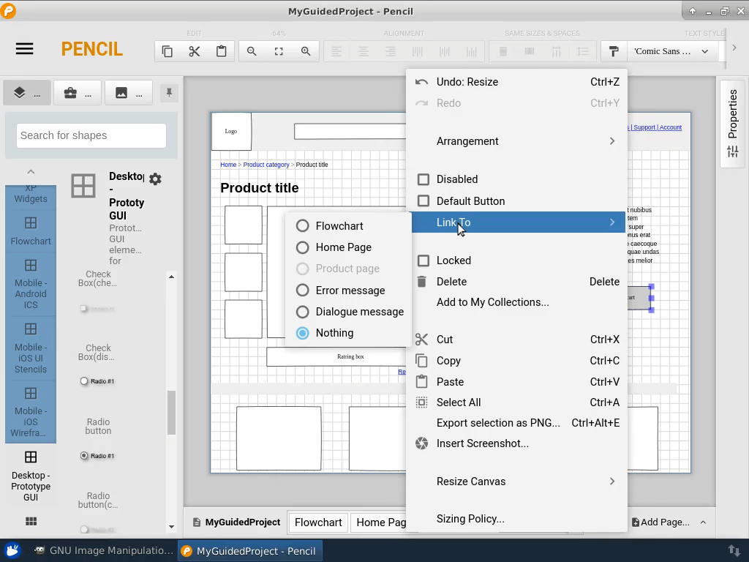
Task: Open Sizing Policy... menu entry
Action: tap(516, 519)
